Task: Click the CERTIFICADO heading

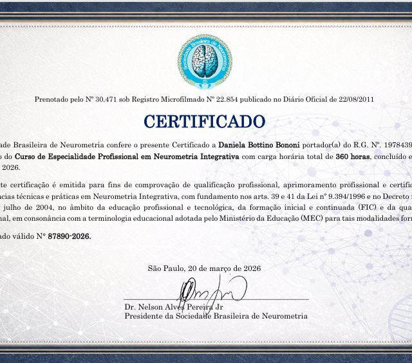Action: (x=205, y=122)
